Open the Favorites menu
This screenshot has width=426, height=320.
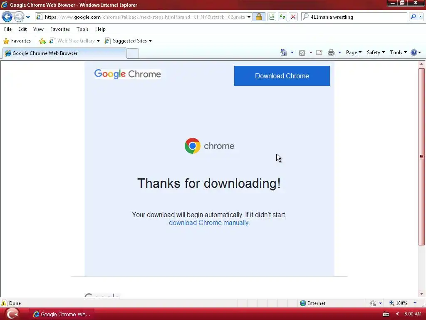60,29
